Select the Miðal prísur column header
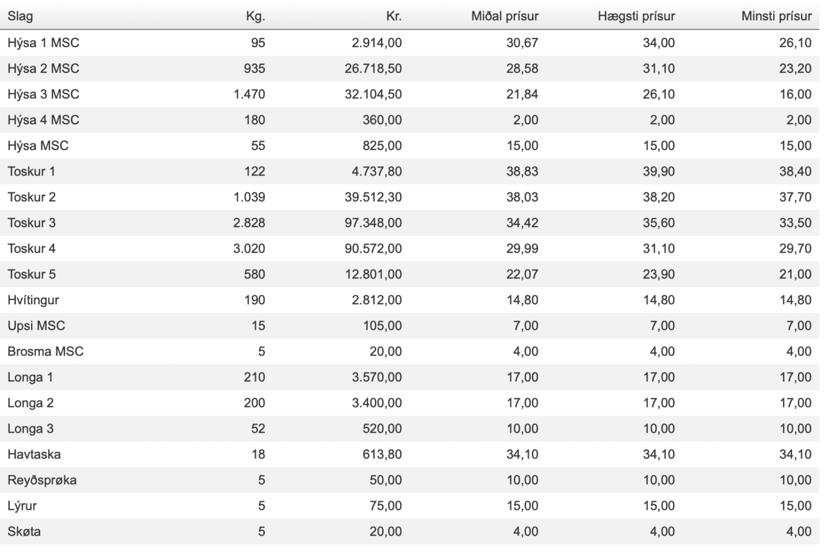 point(505,16)
